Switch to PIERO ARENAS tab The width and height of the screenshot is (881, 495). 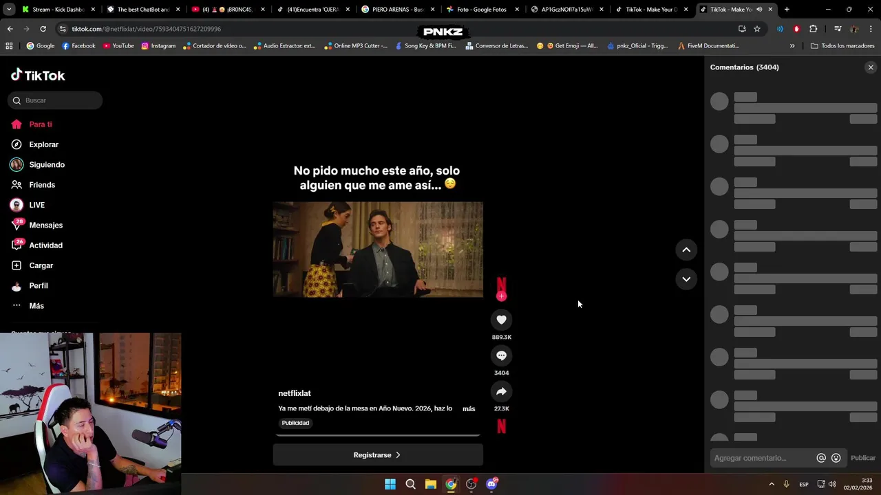(398, 10)
